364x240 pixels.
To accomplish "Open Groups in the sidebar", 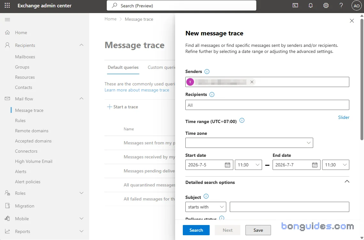I will point(22,67).
